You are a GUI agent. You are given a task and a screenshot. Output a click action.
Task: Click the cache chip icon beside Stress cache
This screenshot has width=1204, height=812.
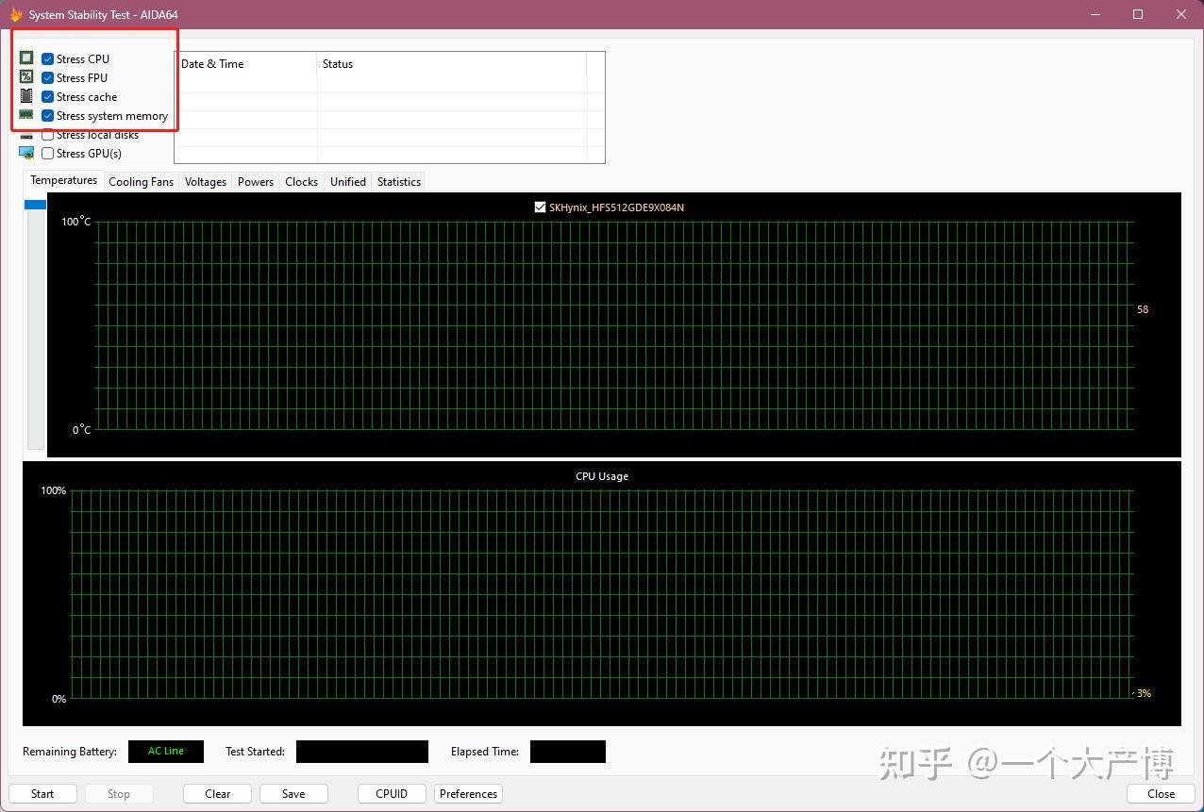[26, 96]
